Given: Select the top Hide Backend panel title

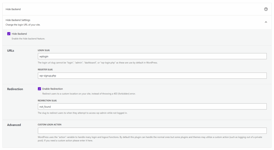Looking at the screenshot, I should tap(13, 9).
